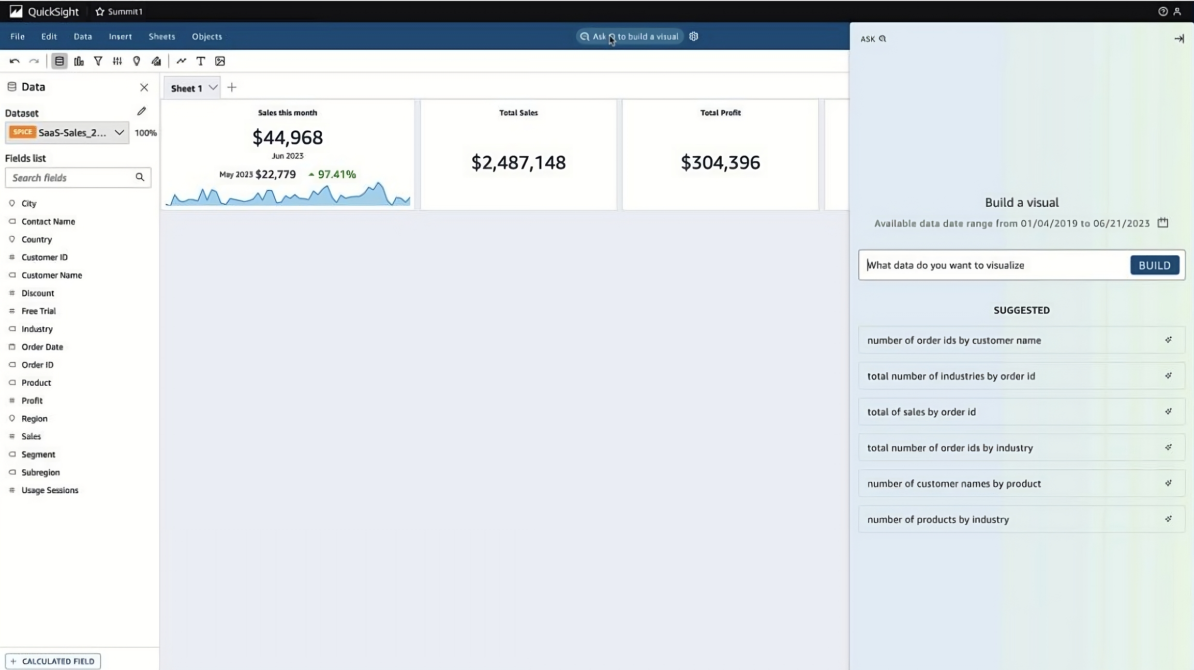Toggle the Data pane toolbar icon

point(59,61)
